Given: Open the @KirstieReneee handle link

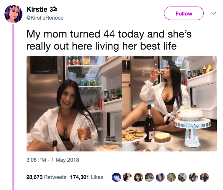Looking at the screenshot, I should pyautogui.click(x=45, y=18).
